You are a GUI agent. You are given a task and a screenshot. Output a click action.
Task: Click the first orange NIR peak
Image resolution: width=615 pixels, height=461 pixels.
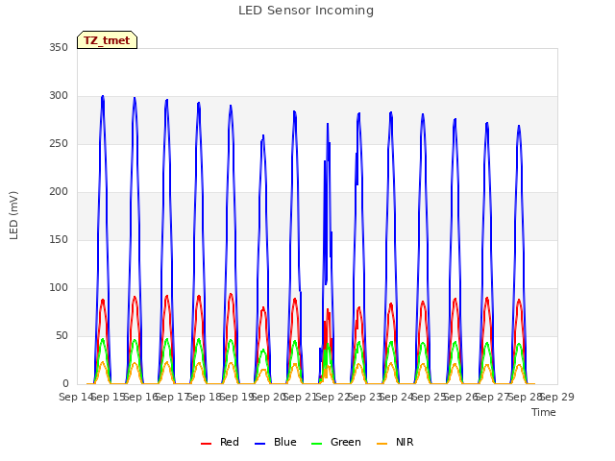[103, 362]
